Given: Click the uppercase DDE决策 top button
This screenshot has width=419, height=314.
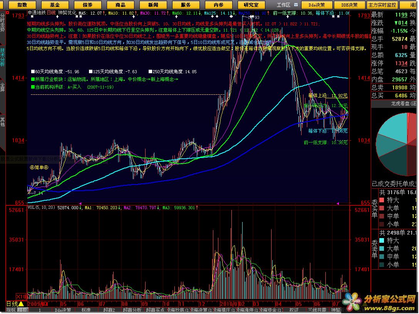Looking at the screenshot, I should click(x=350, y=5).
